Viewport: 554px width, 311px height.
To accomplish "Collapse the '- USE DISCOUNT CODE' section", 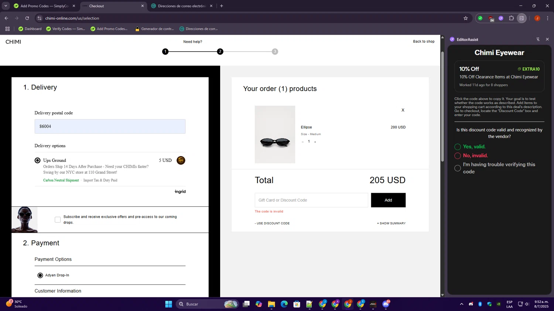I will (272, 223).
